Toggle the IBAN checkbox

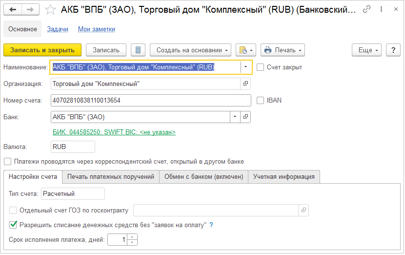point(261,101)
